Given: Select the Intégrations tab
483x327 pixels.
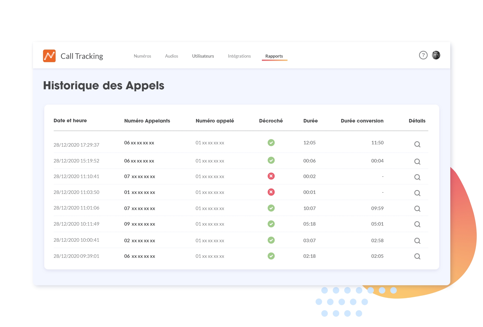Looking at the screenshot, I should 239,56.
